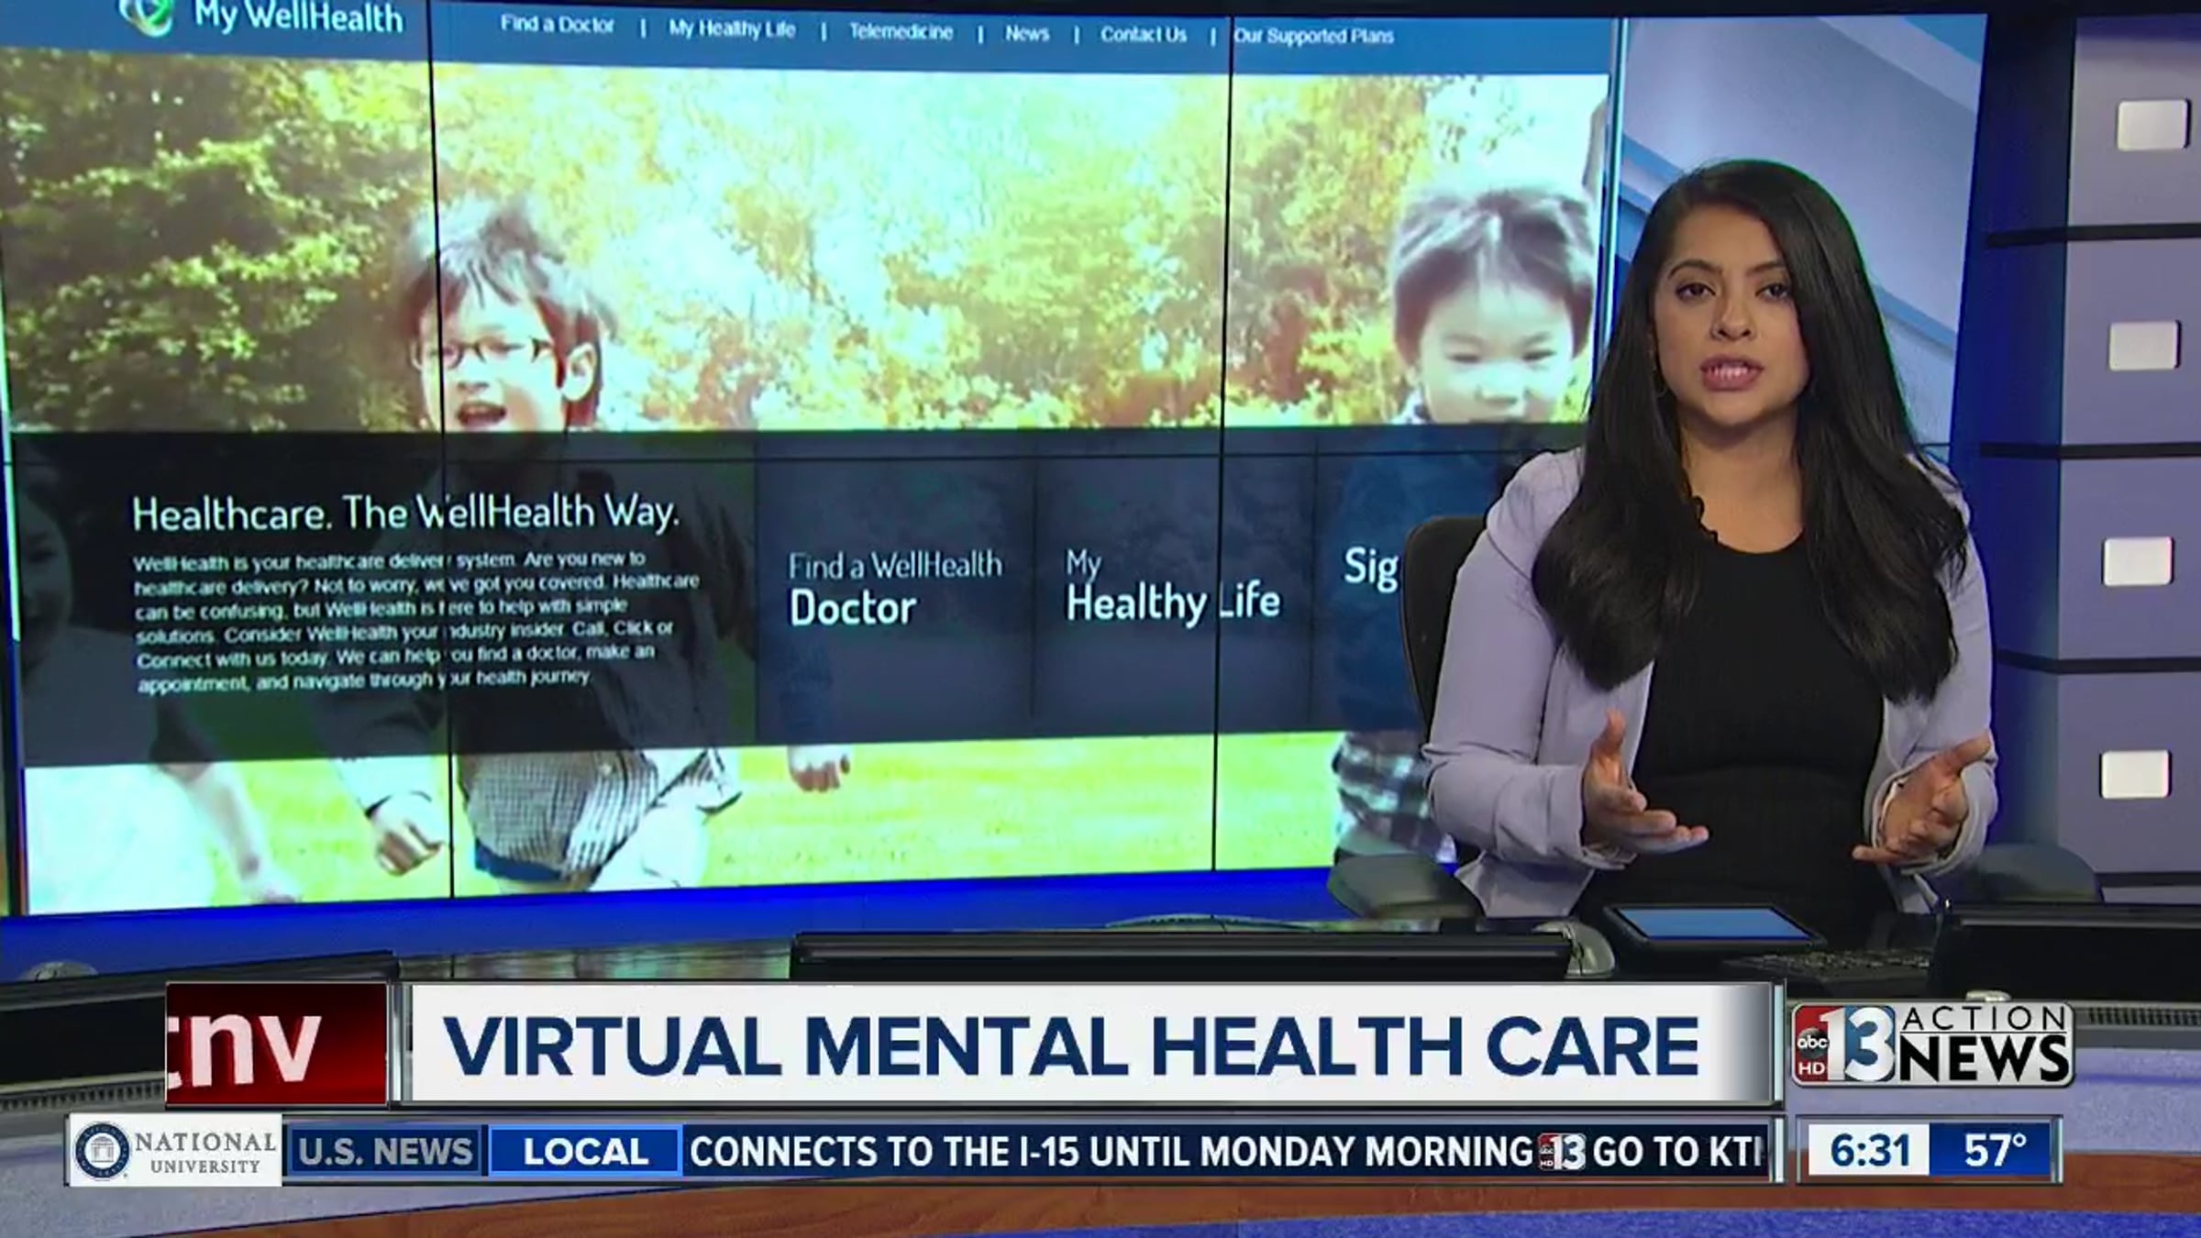2201x1238 pixels.
Task: Open the Find a Doctor menu item
Action: [x=557, y=25]
